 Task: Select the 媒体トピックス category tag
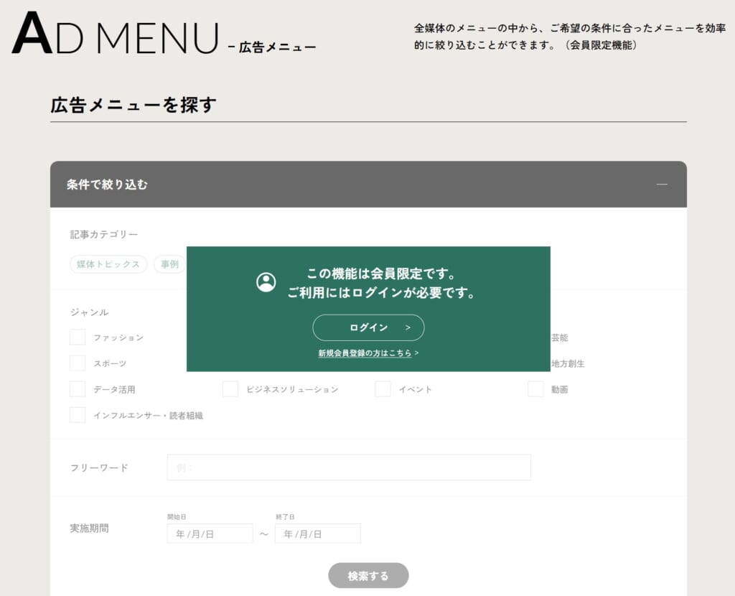[x=108, y=264]
